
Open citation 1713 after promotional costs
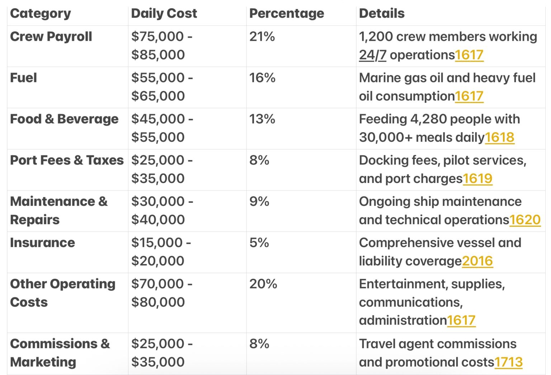[x=508, y=362]
